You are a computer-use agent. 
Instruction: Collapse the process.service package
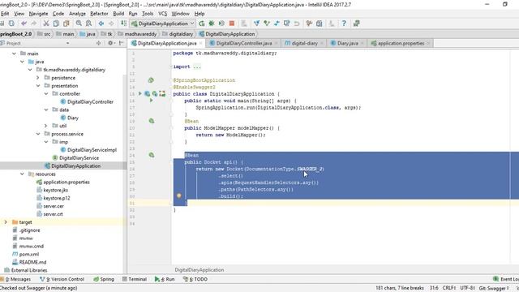click(38, 134)
